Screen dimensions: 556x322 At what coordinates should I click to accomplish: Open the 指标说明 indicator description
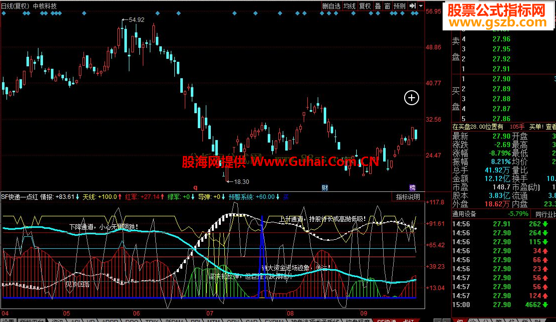408,197
